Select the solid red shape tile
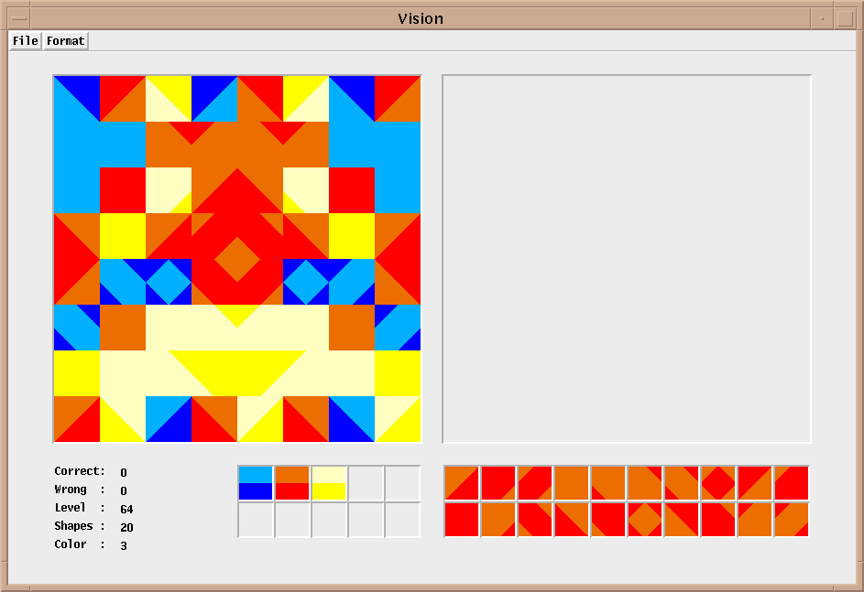 point(462,520)
